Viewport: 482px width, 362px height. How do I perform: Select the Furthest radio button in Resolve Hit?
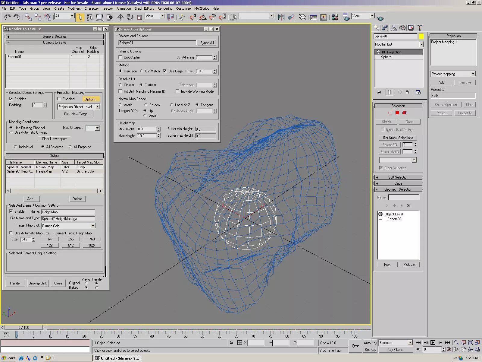point(142,85)
